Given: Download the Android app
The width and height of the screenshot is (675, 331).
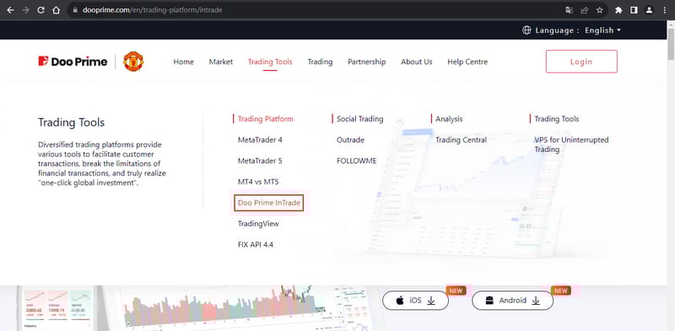Looking at the screenshot, I should pyautogui.click(x=513, y=301).
